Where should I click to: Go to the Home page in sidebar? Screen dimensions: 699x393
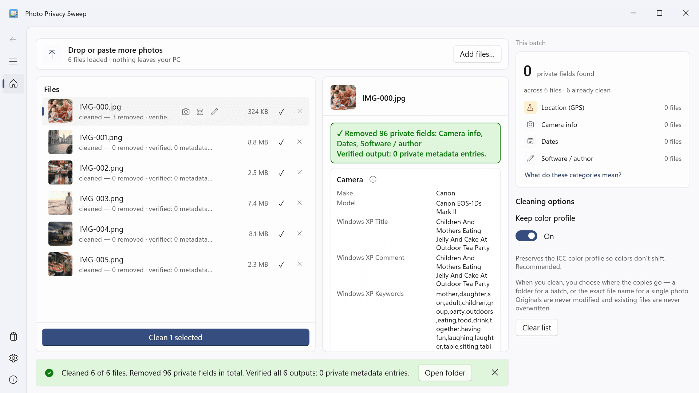click(x=13, y=84)
